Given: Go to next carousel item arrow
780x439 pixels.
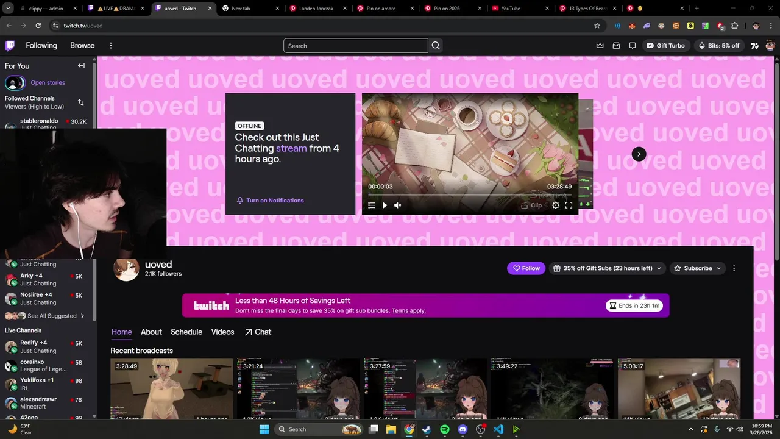Looking at the screenshot, I should click(639, 154).
